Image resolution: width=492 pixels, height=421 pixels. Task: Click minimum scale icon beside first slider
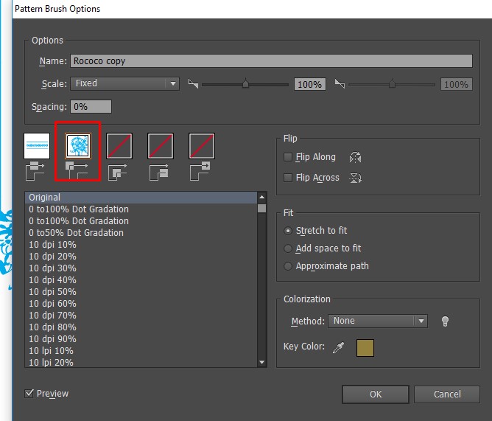(193, 84)
